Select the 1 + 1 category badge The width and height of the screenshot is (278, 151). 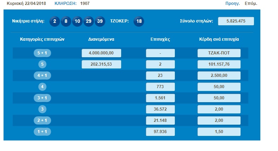point(42,132)
